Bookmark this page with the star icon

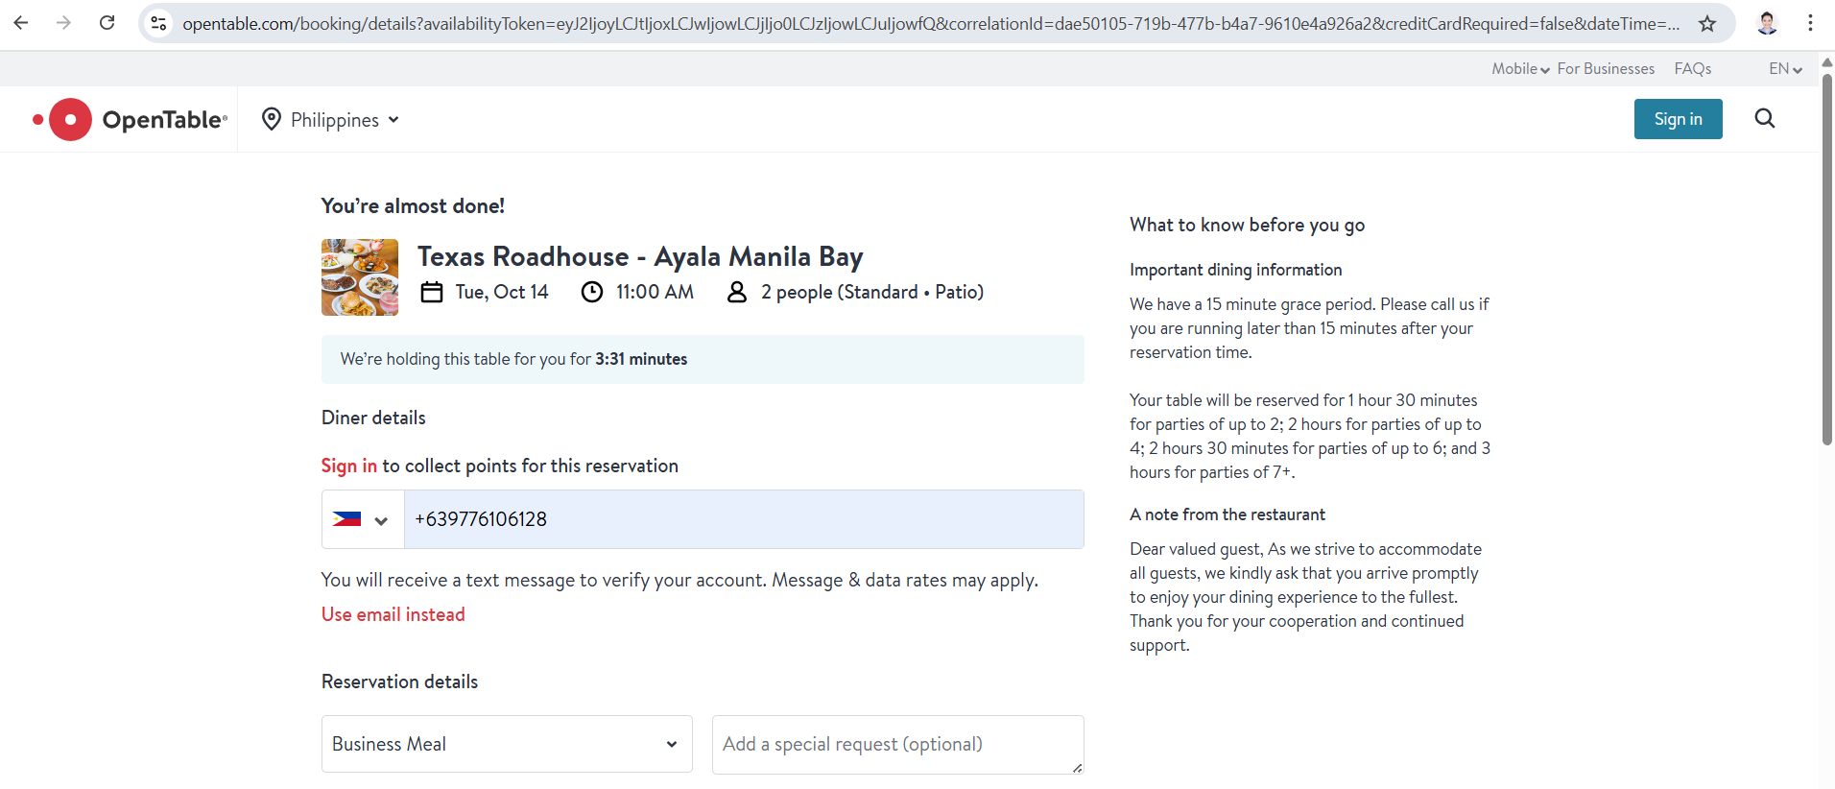(1707, 23)
